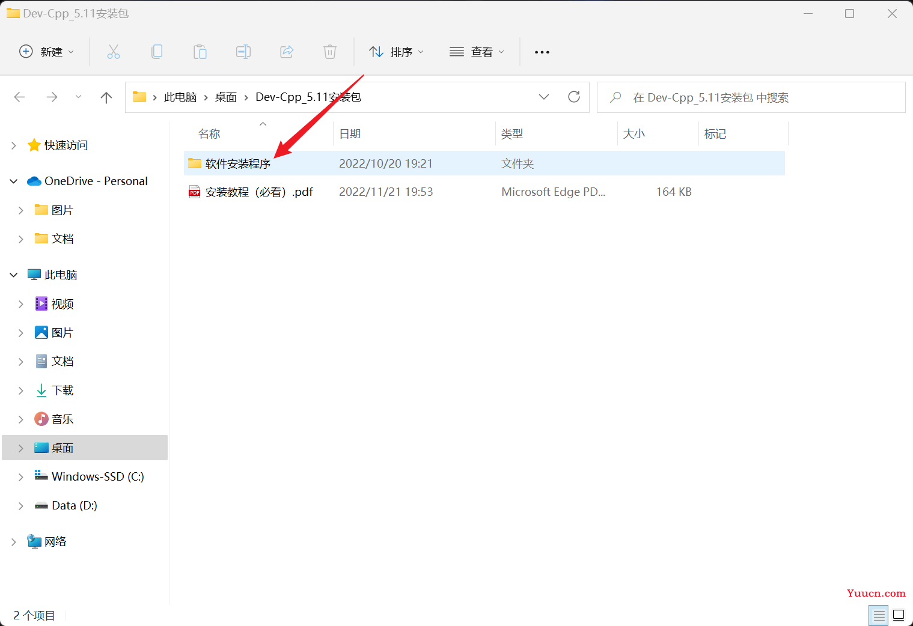This screenshot has width=913, height=626.
Task: Expand the 网络 tree node
Action: pyautogui.click(x=14, y=542)
